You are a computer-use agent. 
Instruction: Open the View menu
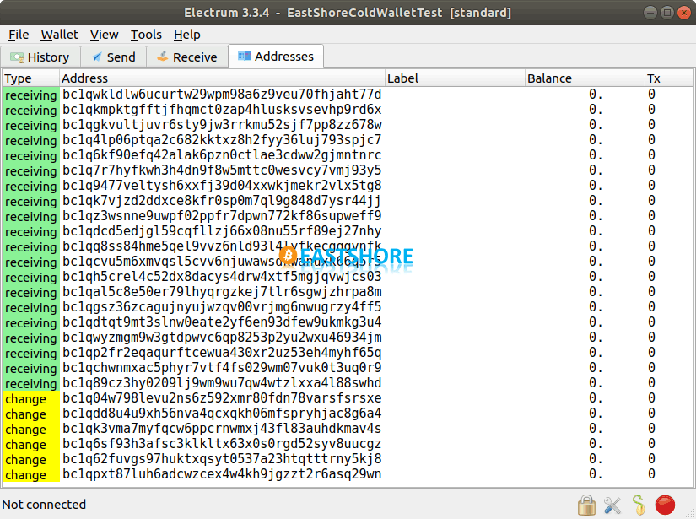(105, 35)
